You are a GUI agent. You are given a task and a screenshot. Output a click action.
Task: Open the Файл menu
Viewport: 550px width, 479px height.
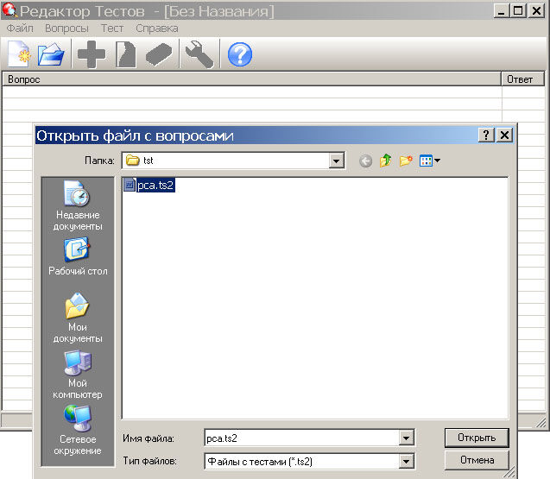click(20, 28)
